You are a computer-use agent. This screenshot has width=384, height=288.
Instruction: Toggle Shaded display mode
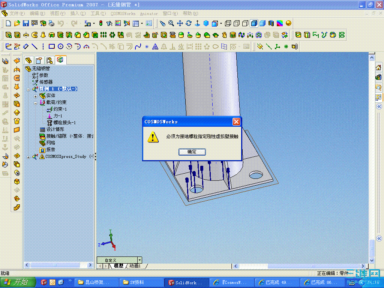click(x=262, y=23)
